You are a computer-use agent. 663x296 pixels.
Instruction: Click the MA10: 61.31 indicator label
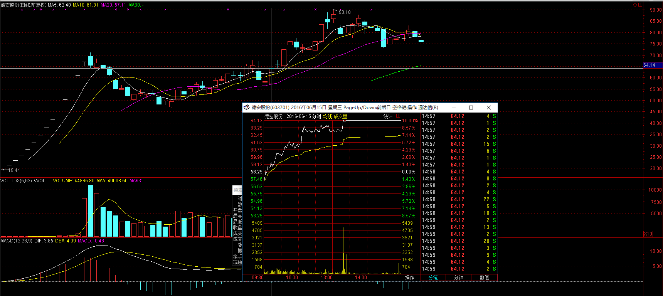point(86,5)
